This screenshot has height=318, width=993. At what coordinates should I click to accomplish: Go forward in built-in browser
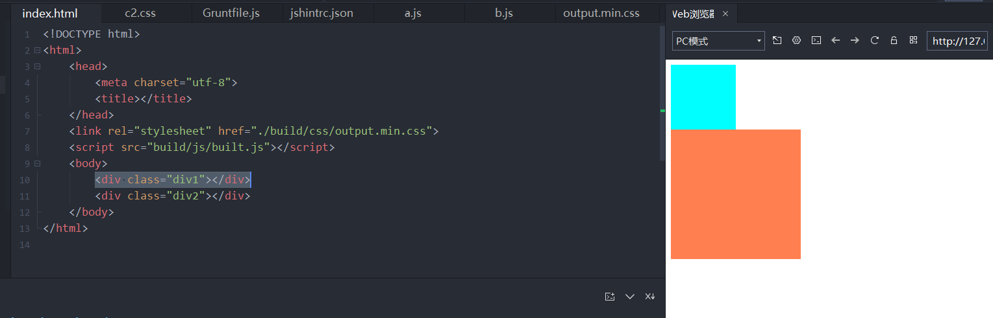pyautogui.click(x=855, y=41)
